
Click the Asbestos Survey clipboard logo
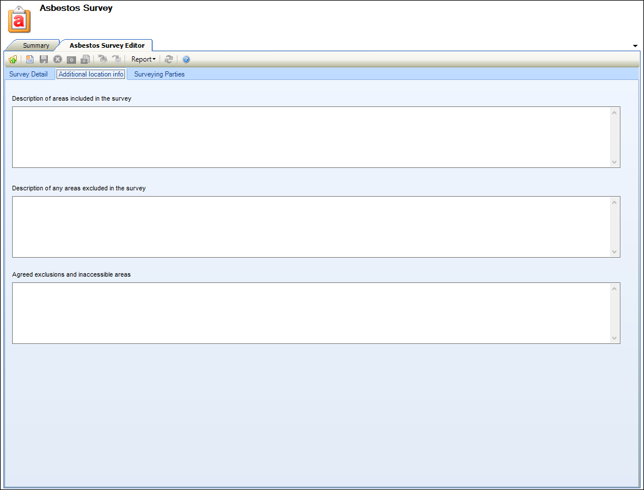(x=19, y=20)
